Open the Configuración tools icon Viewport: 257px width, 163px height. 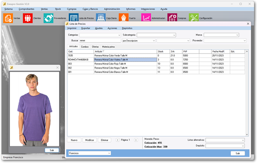[194, 18]
